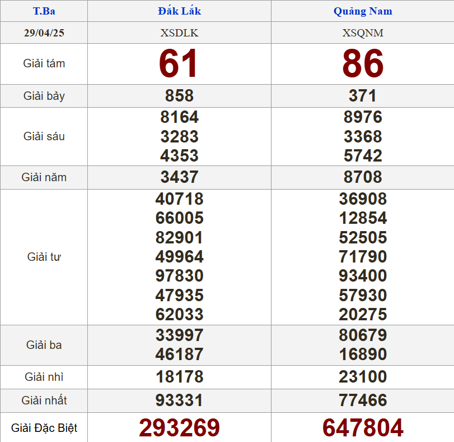
Task: Select Giải sáu number 8976
Action: [363, 117]
